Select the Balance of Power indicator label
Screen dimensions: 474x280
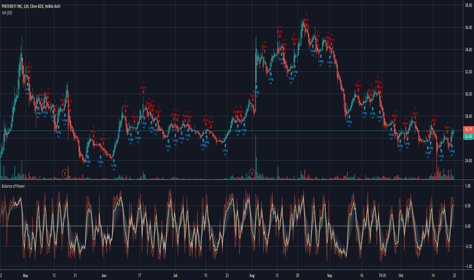13,186
